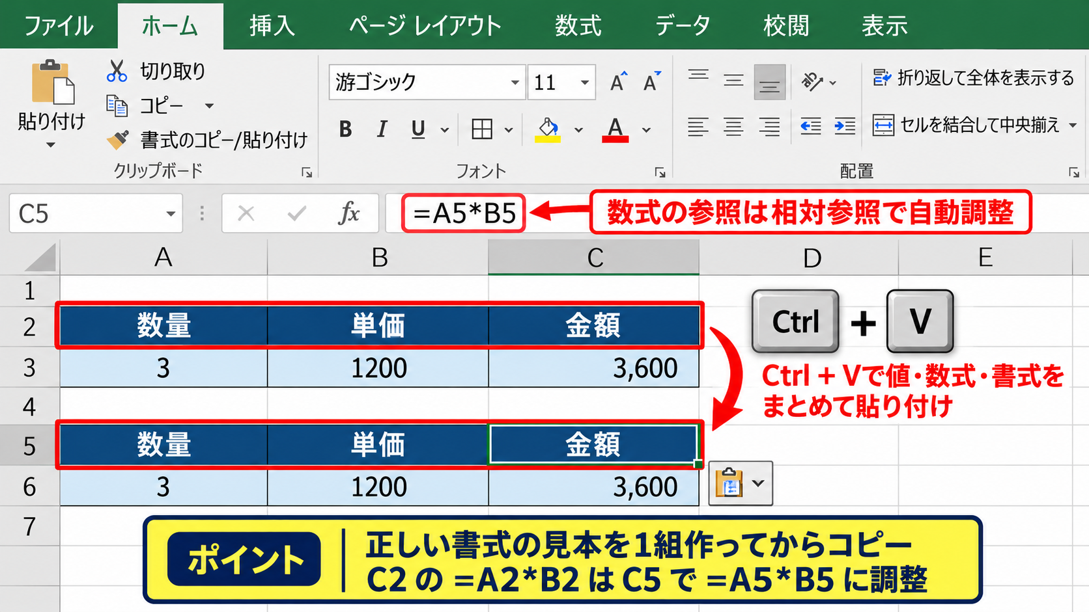Switch to the 数式 tab
This screenshot has width=1089, height=612.
point(578,26)
